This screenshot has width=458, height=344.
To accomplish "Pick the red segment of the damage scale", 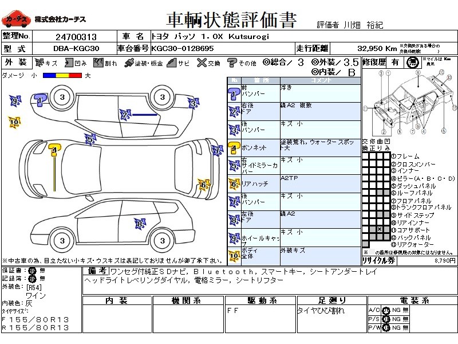I will pos(77,76).
